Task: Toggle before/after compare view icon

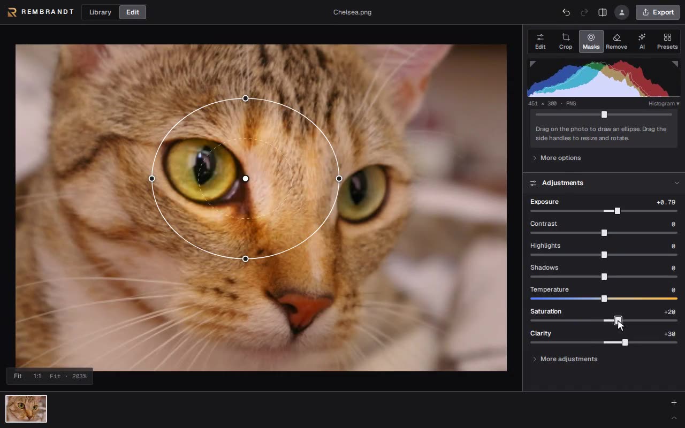Action: [603, 12]
